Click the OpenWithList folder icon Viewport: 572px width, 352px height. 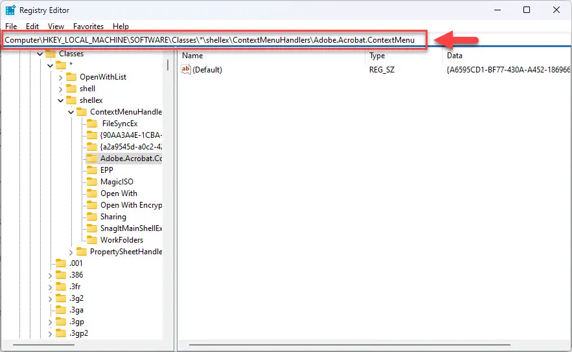(x=71, y=77)
